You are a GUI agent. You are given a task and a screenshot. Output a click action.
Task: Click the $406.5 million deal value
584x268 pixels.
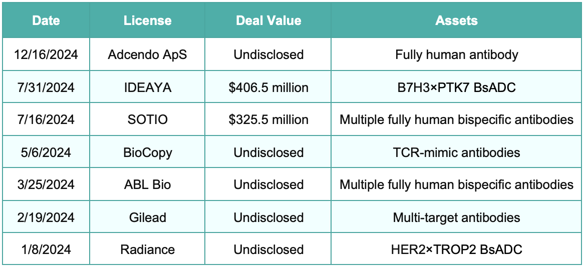(x=268, y=87)
